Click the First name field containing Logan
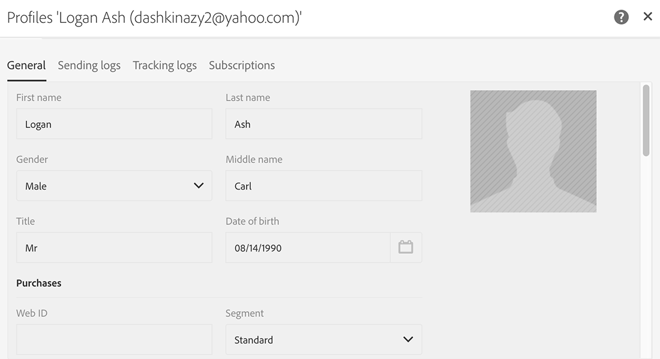Screen dimensions: 660x359 (x=114, y=124)
